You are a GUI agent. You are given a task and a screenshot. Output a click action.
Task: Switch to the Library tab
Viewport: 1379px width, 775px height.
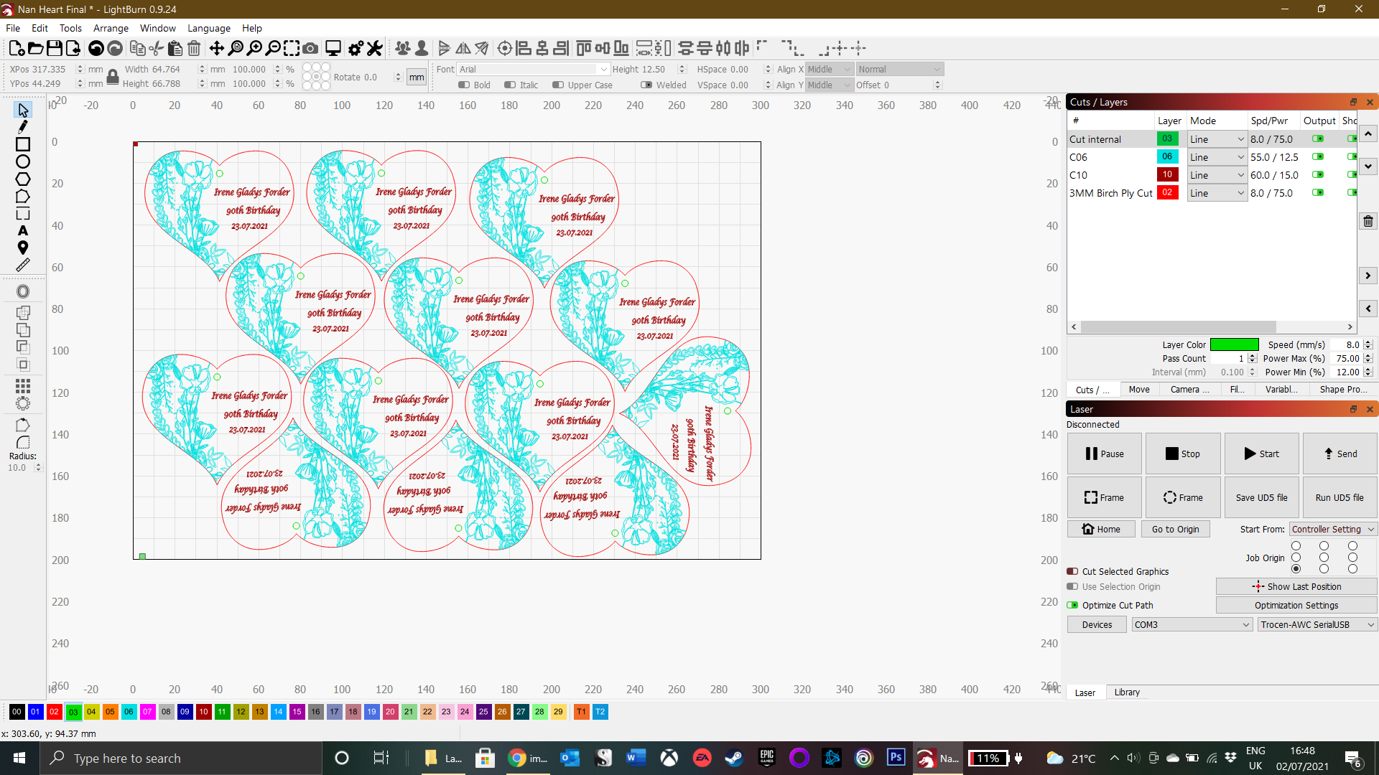pyautogui.click(x=1127, y=692)
